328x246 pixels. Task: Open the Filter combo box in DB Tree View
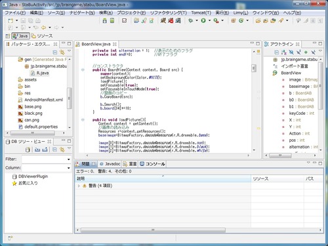click(47, 159)
